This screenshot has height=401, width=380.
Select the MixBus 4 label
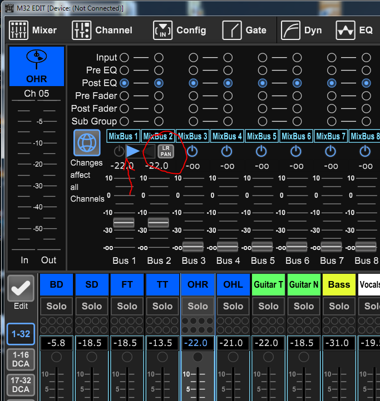tap(227, 136)
